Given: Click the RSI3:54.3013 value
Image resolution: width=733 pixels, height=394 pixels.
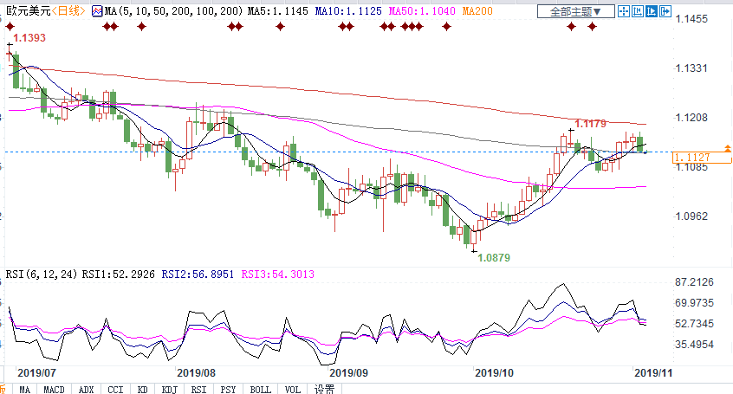Looking at the screenshot, I should tap(277, 275).
